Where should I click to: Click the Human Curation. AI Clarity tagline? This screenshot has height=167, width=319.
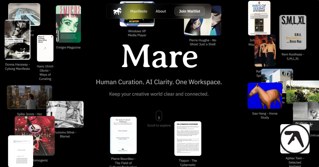(x=159, y=82)
